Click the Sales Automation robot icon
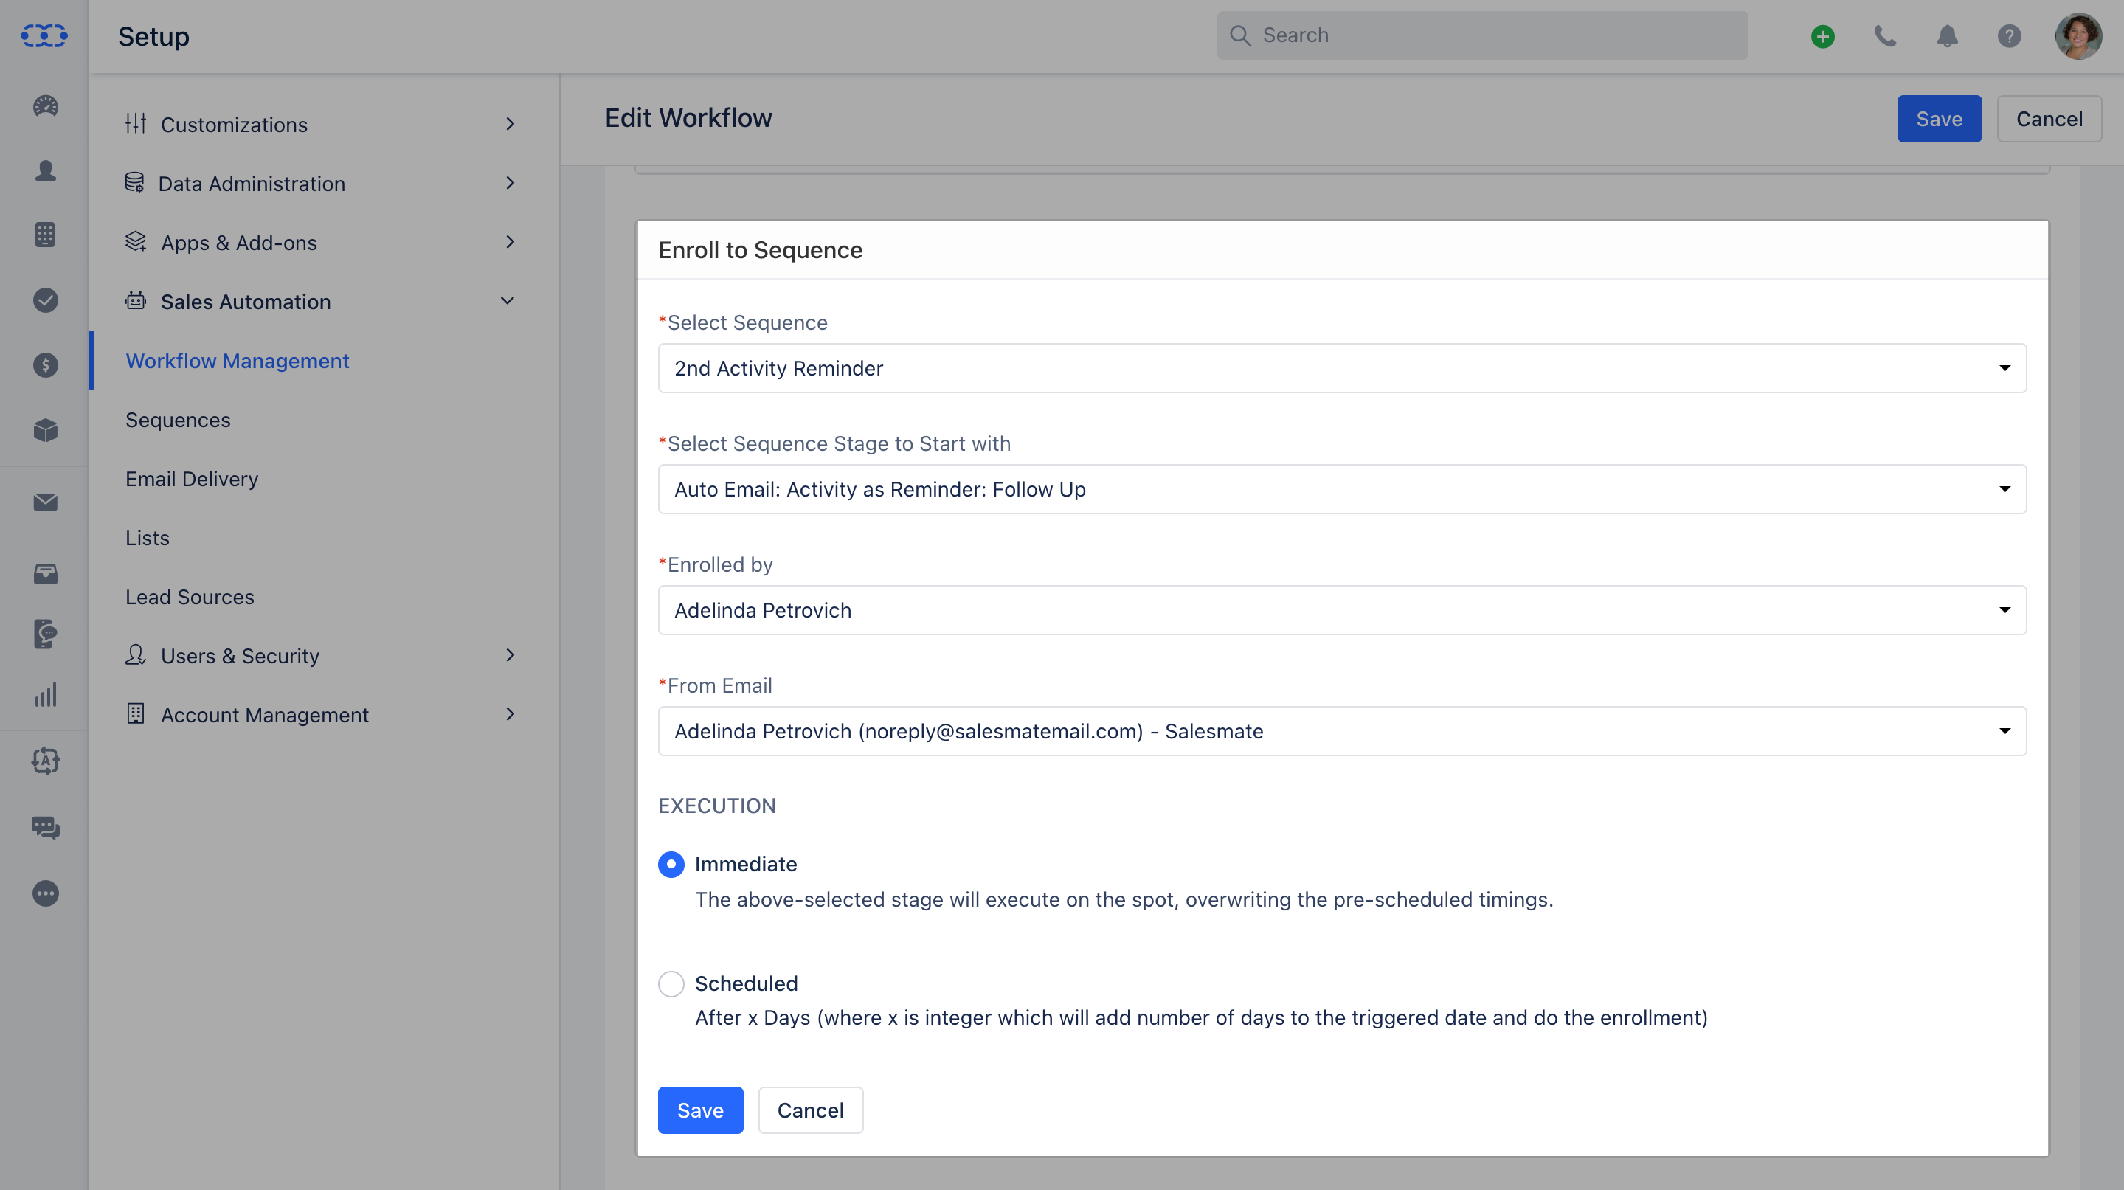The height and width of the screenshot is (1190, 2124). tap(136, 301)
